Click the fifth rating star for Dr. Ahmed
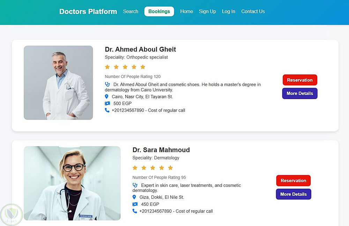Viewport: 349px width, 226px height. coord(143,67)
